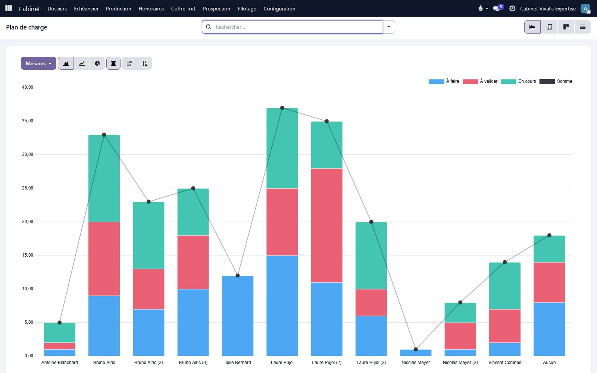
Task: Click the Cabinet Vivalis Expertise company name
Action: (548, 9)
